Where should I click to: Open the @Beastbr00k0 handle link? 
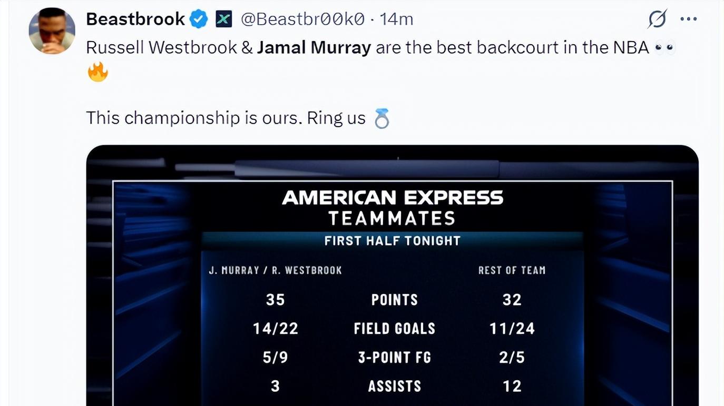click(302, 19)
